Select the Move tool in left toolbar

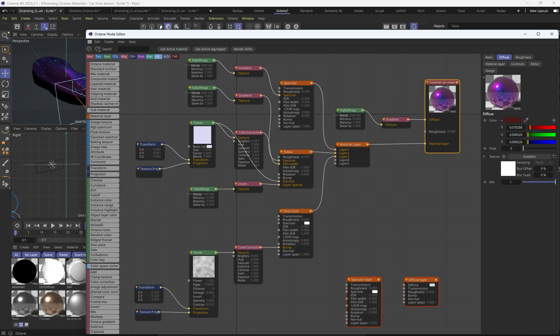pos(5,73)
